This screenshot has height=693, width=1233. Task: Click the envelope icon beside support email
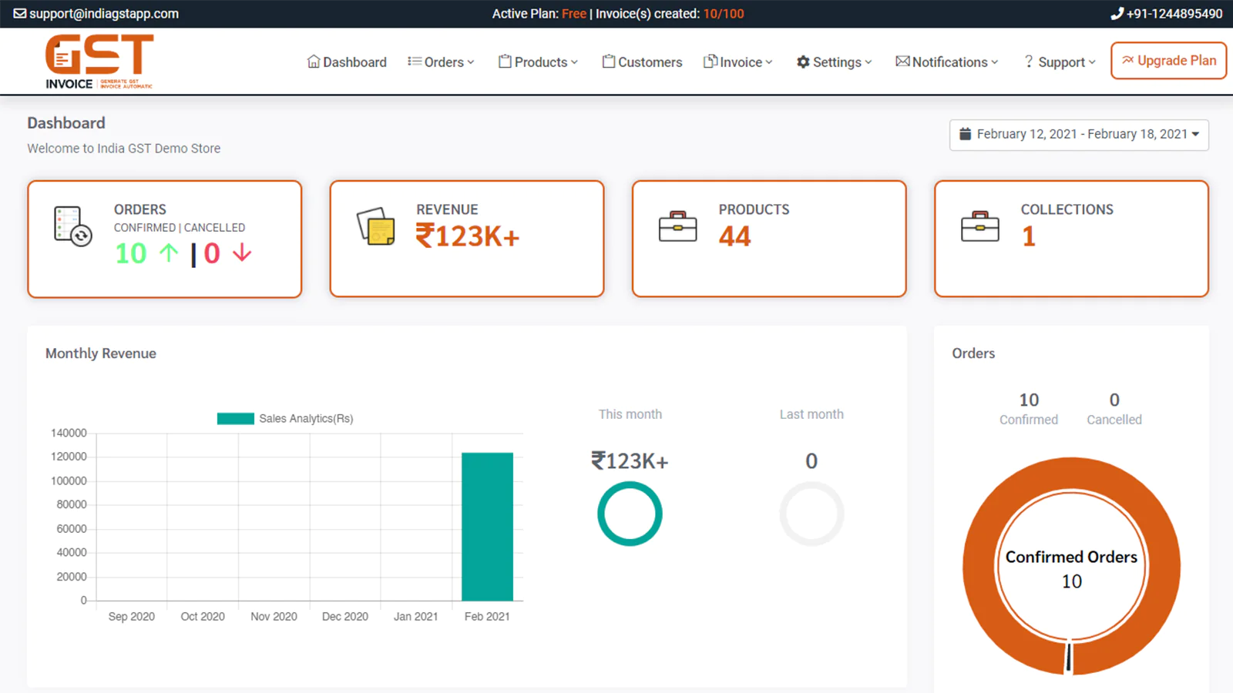point(19,14)
